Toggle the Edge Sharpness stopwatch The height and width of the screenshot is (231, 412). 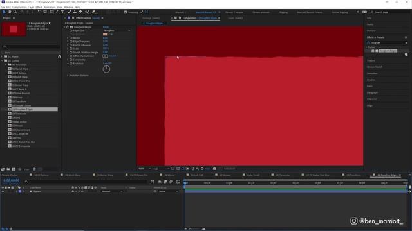pos(71,41)
